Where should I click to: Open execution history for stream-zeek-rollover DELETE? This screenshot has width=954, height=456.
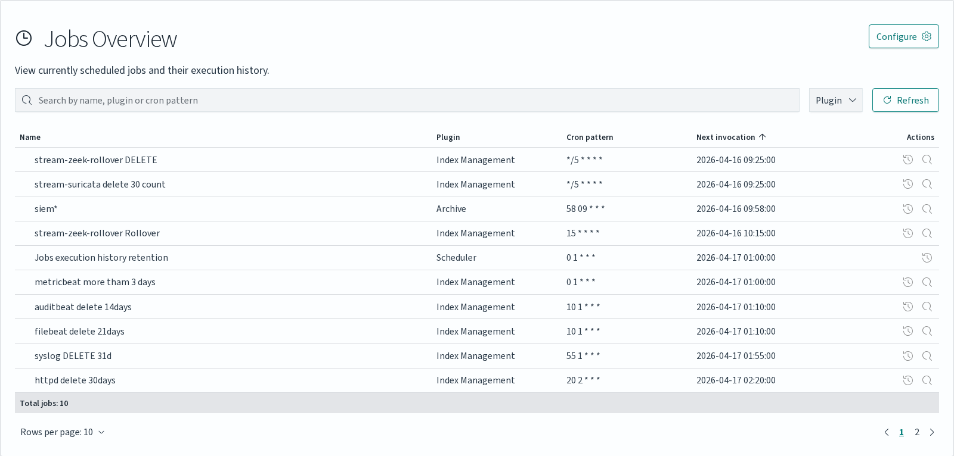tap(907, 160)
